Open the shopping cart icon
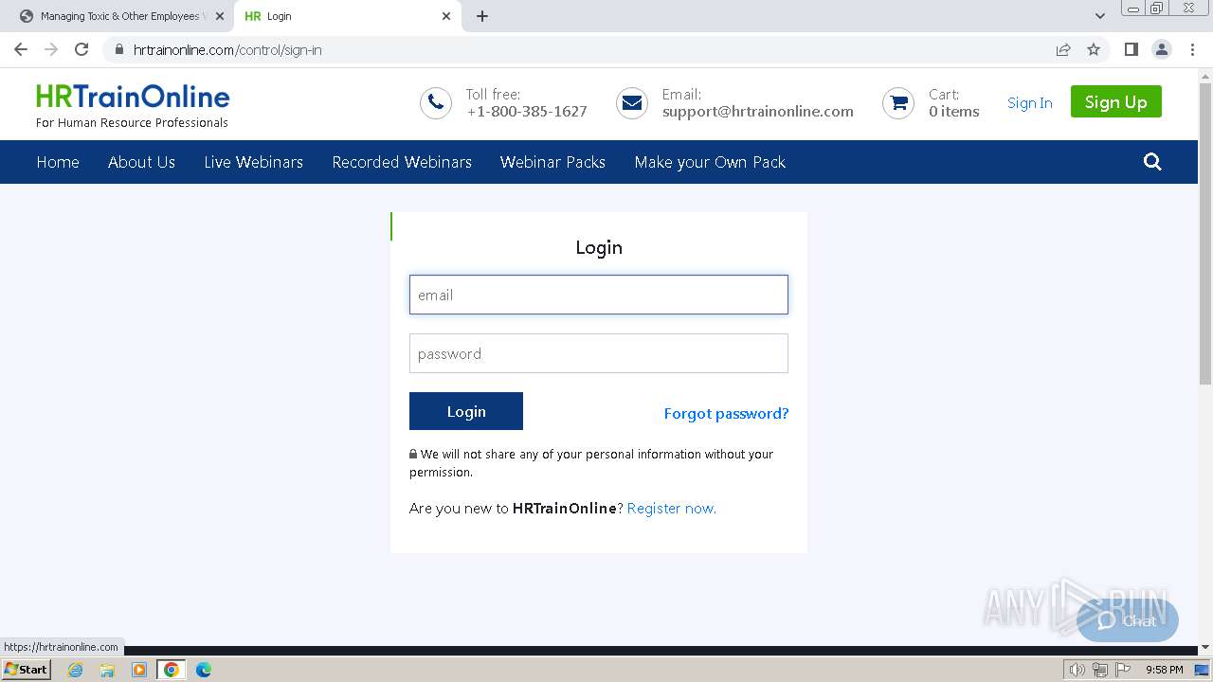Image resolution: width=1213 pixels, height=682 pixels. (898, 103)
